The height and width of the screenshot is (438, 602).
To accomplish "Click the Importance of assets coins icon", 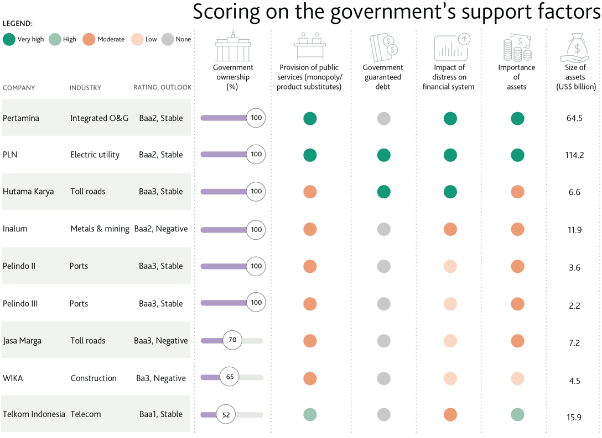I will 517,48.
